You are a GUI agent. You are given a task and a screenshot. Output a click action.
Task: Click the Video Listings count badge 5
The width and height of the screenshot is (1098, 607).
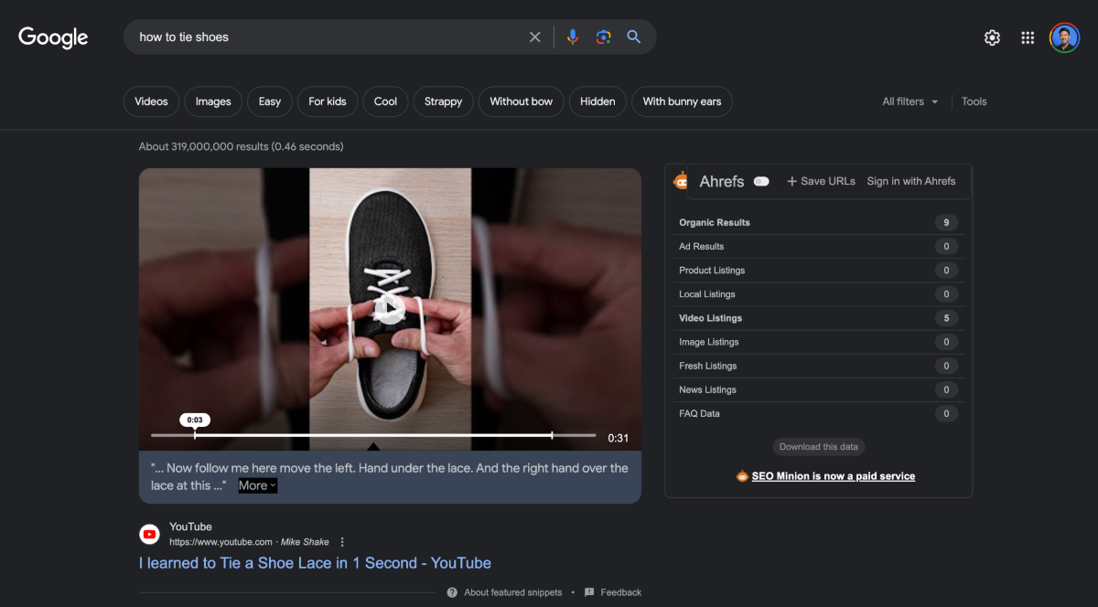point(946,318)
